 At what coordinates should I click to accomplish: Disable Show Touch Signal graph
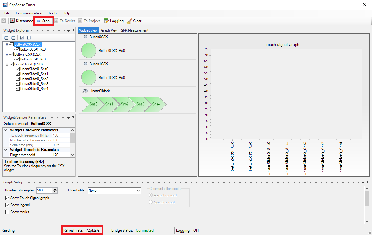[x=7, y=198]
